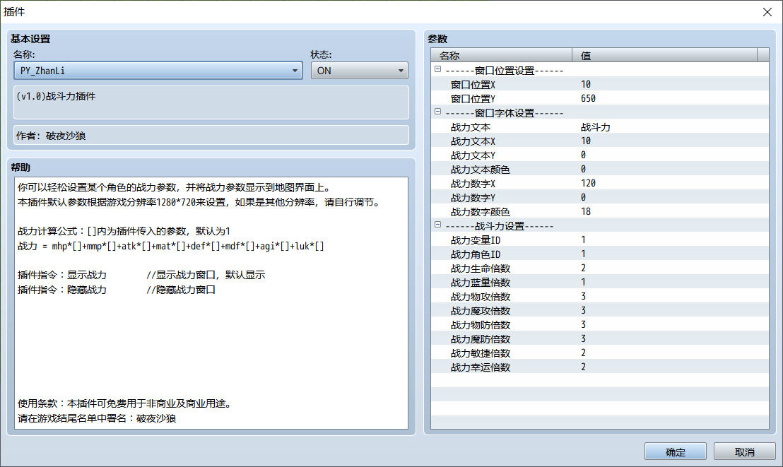Viewport: 783px width, 467px height.
Task: Click the 插件指令：显示战力 help line
Action: click(141, 275)
